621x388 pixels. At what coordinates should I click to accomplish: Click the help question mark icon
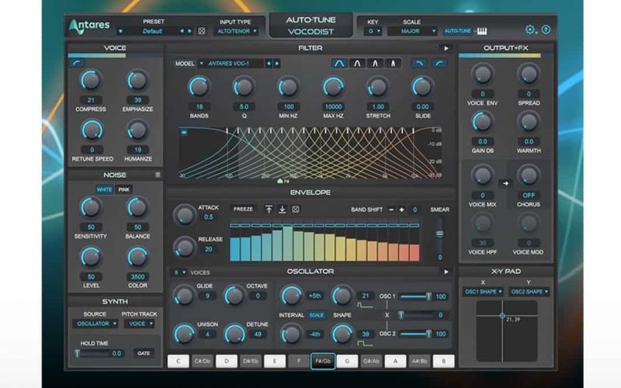coord(546,29)
